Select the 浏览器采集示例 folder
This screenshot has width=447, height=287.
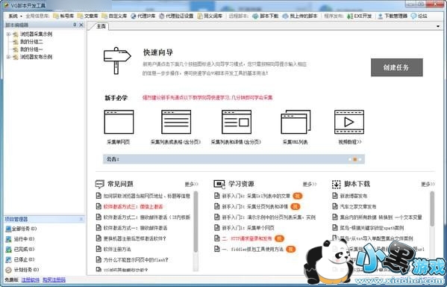36,34
